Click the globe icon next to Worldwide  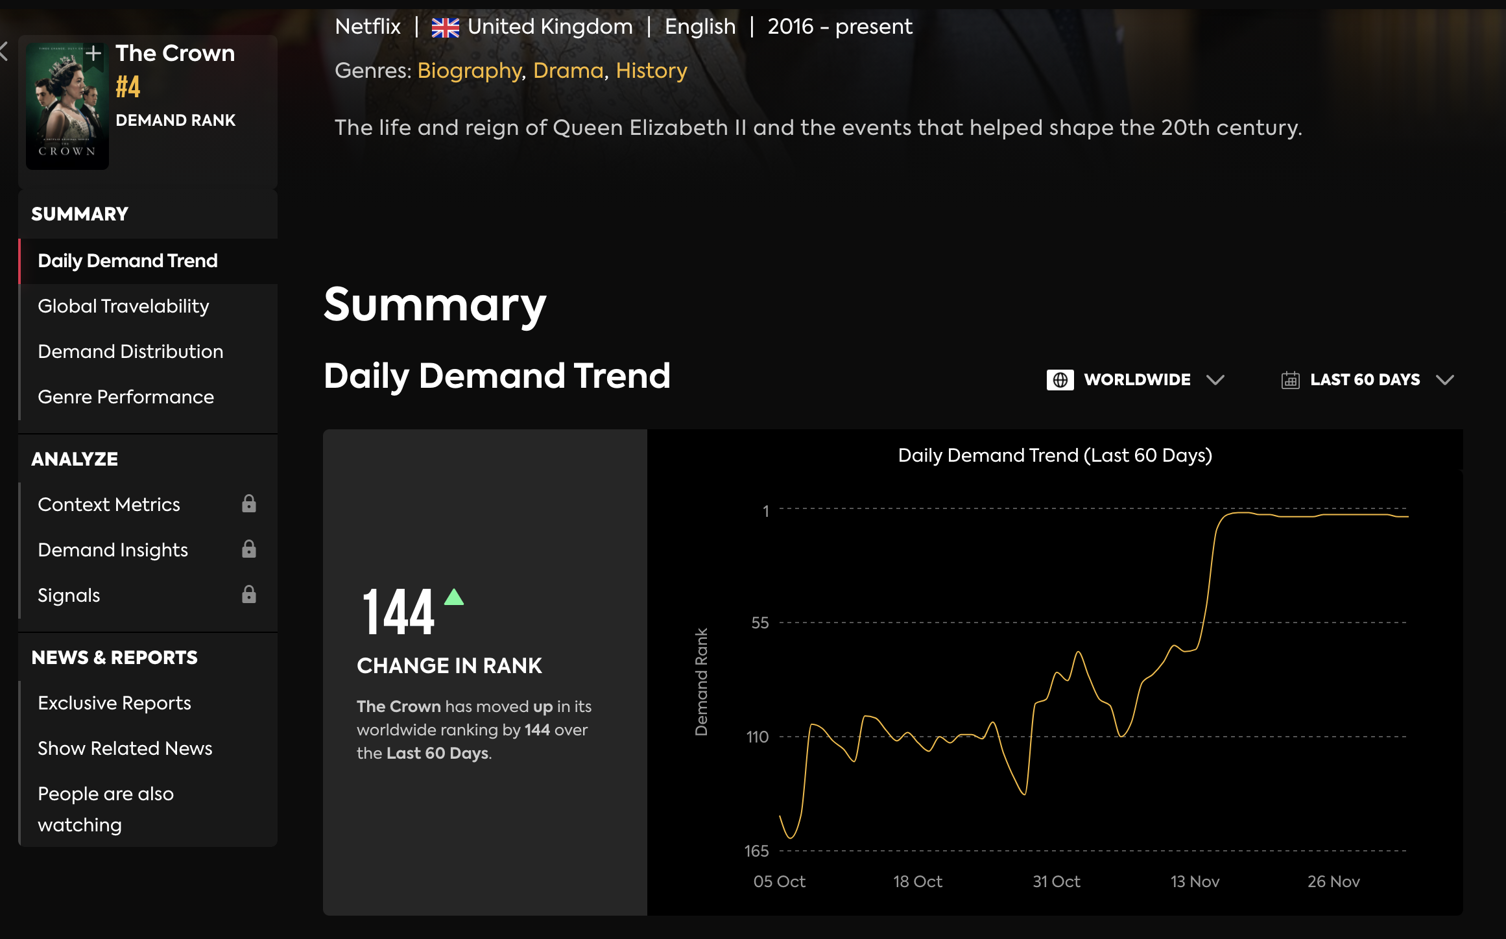tap(1060, 379)
